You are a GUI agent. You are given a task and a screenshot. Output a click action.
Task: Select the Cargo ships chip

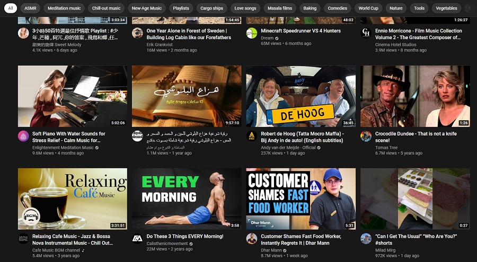pyautogui.click(x=211, y=8)
